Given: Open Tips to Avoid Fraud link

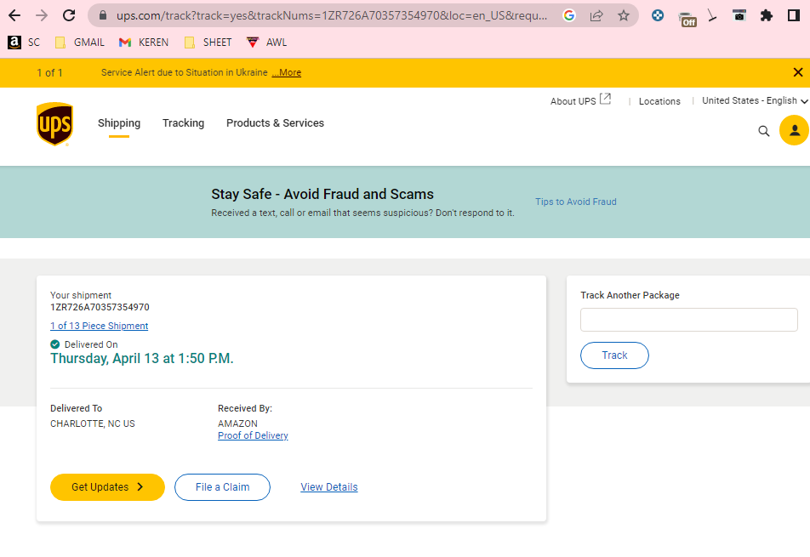Looking at the screenshot, I should tap(575, 202).
